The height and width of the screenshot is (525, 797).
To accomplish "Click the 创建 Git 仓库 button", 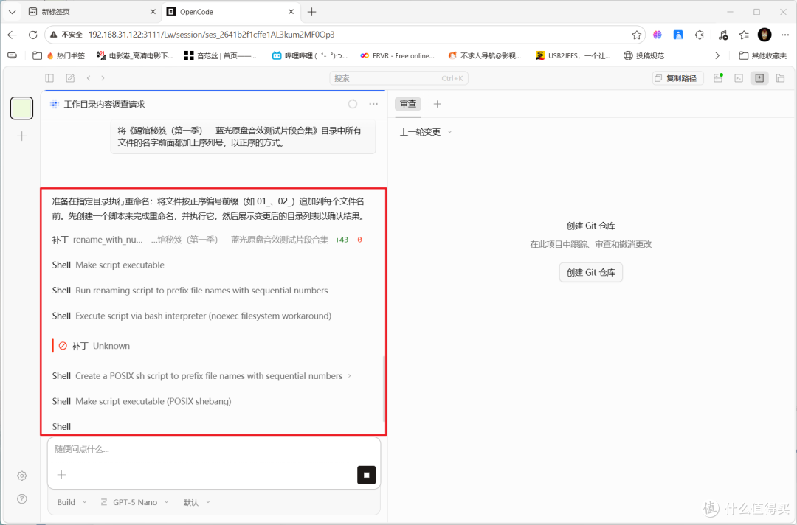I will 590,273.
